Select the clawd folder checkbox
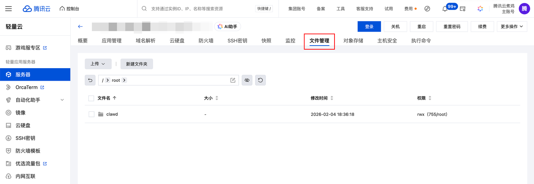 pos(91,114)
